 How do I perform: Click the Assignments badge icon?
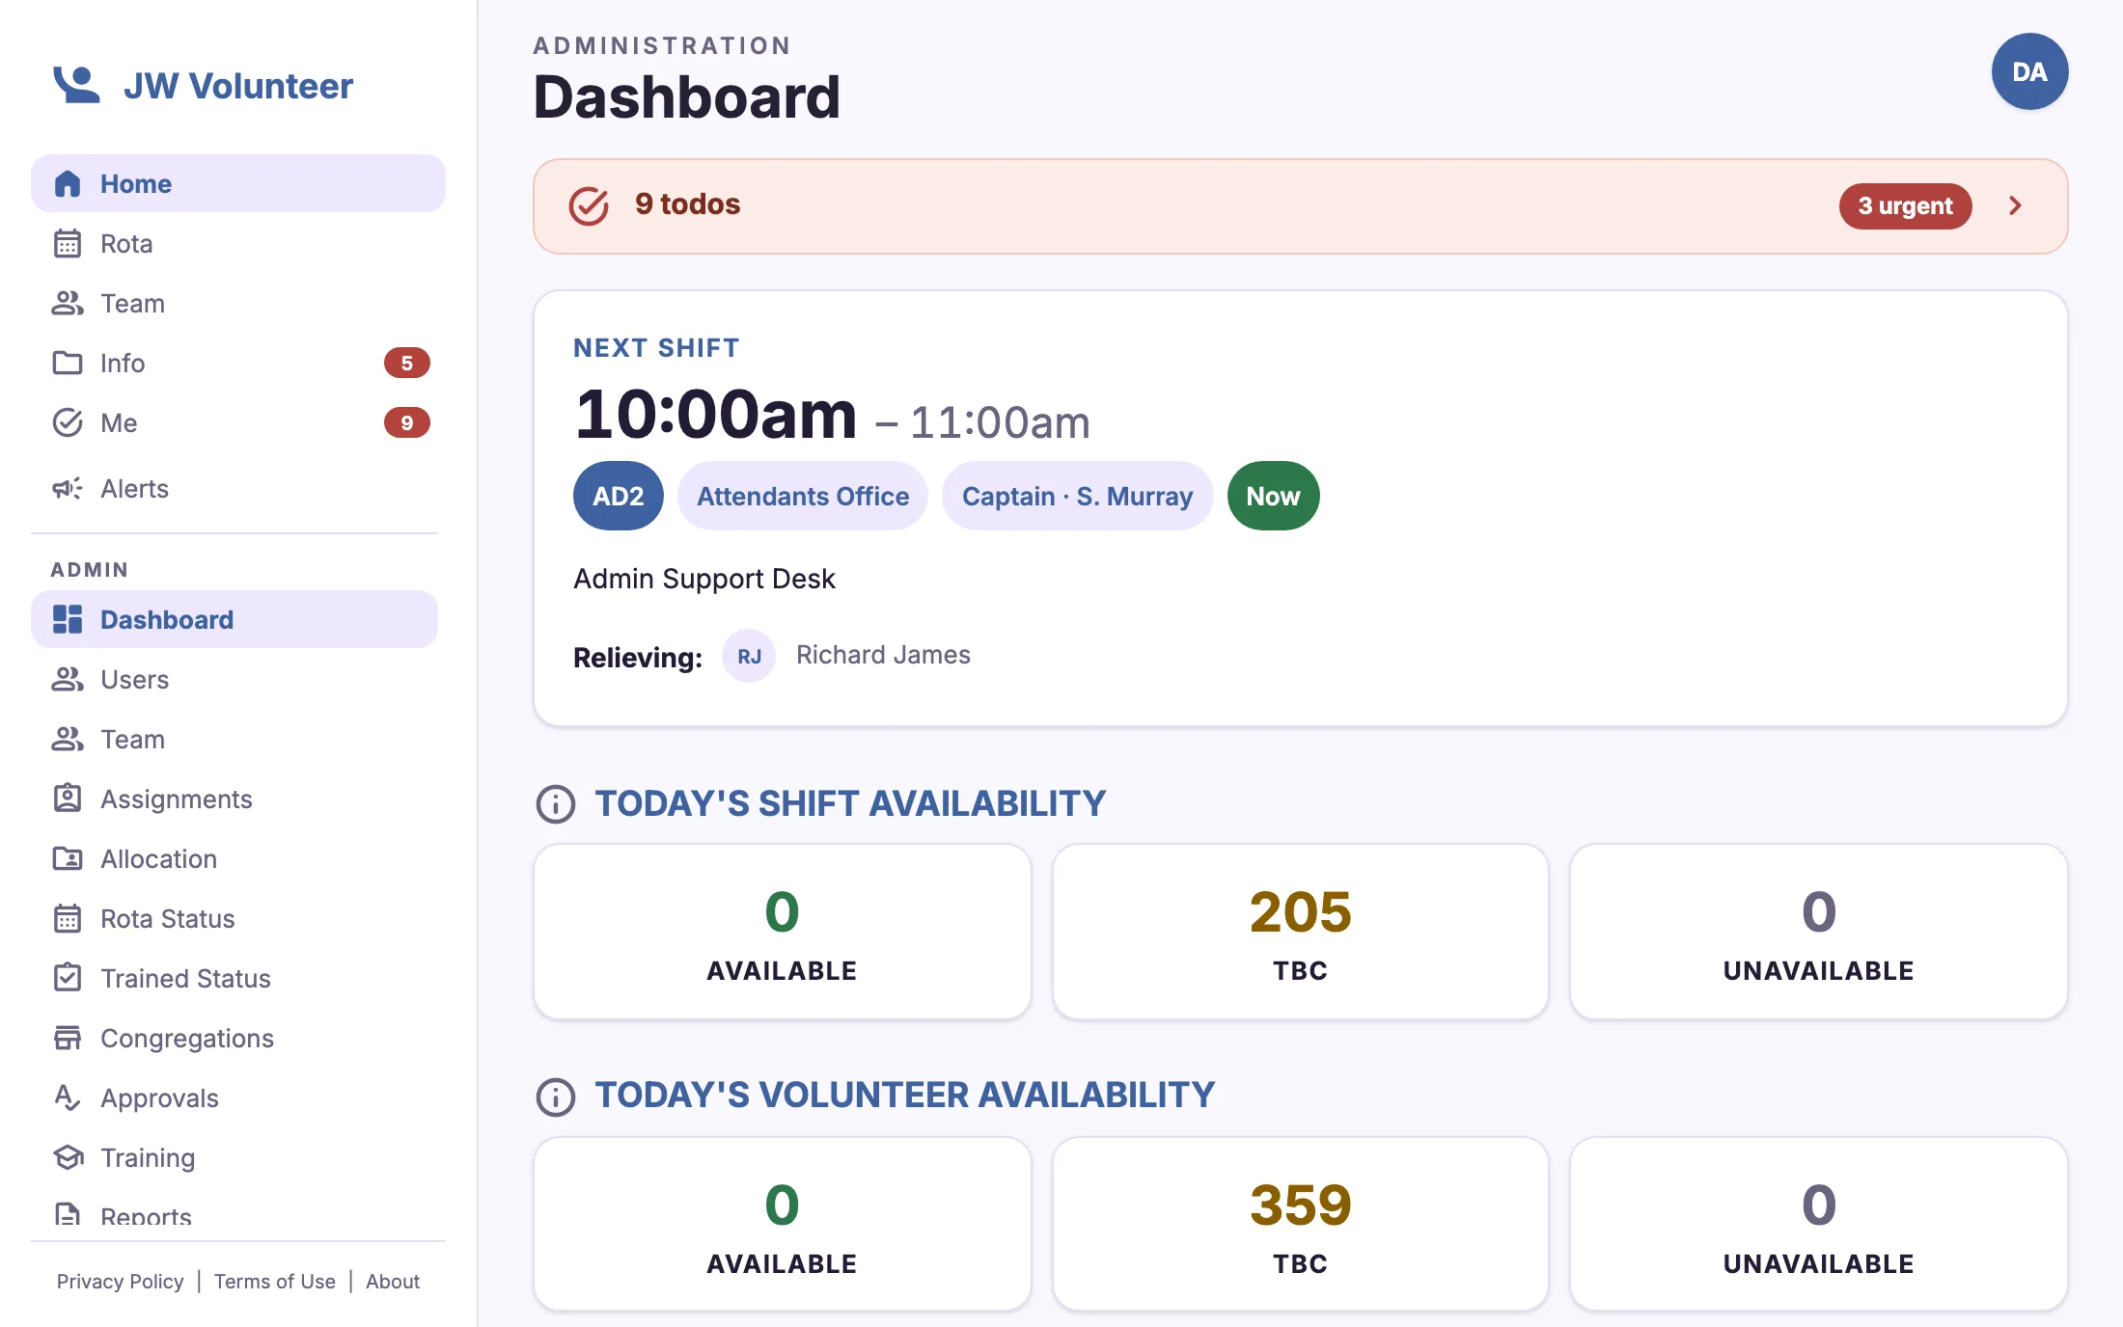(x=68, y=799)
